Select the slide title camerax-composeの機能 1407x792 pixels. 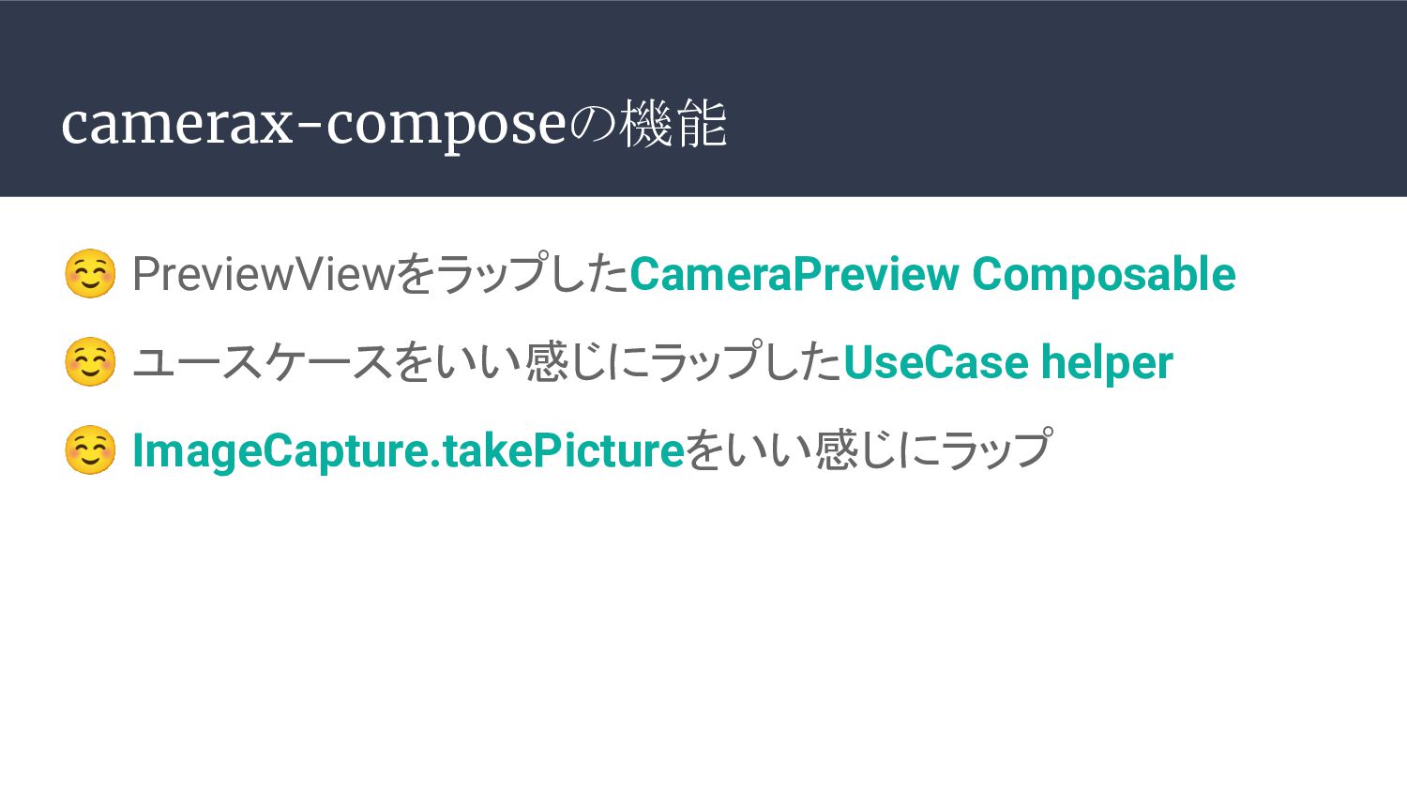coord(394,124)
